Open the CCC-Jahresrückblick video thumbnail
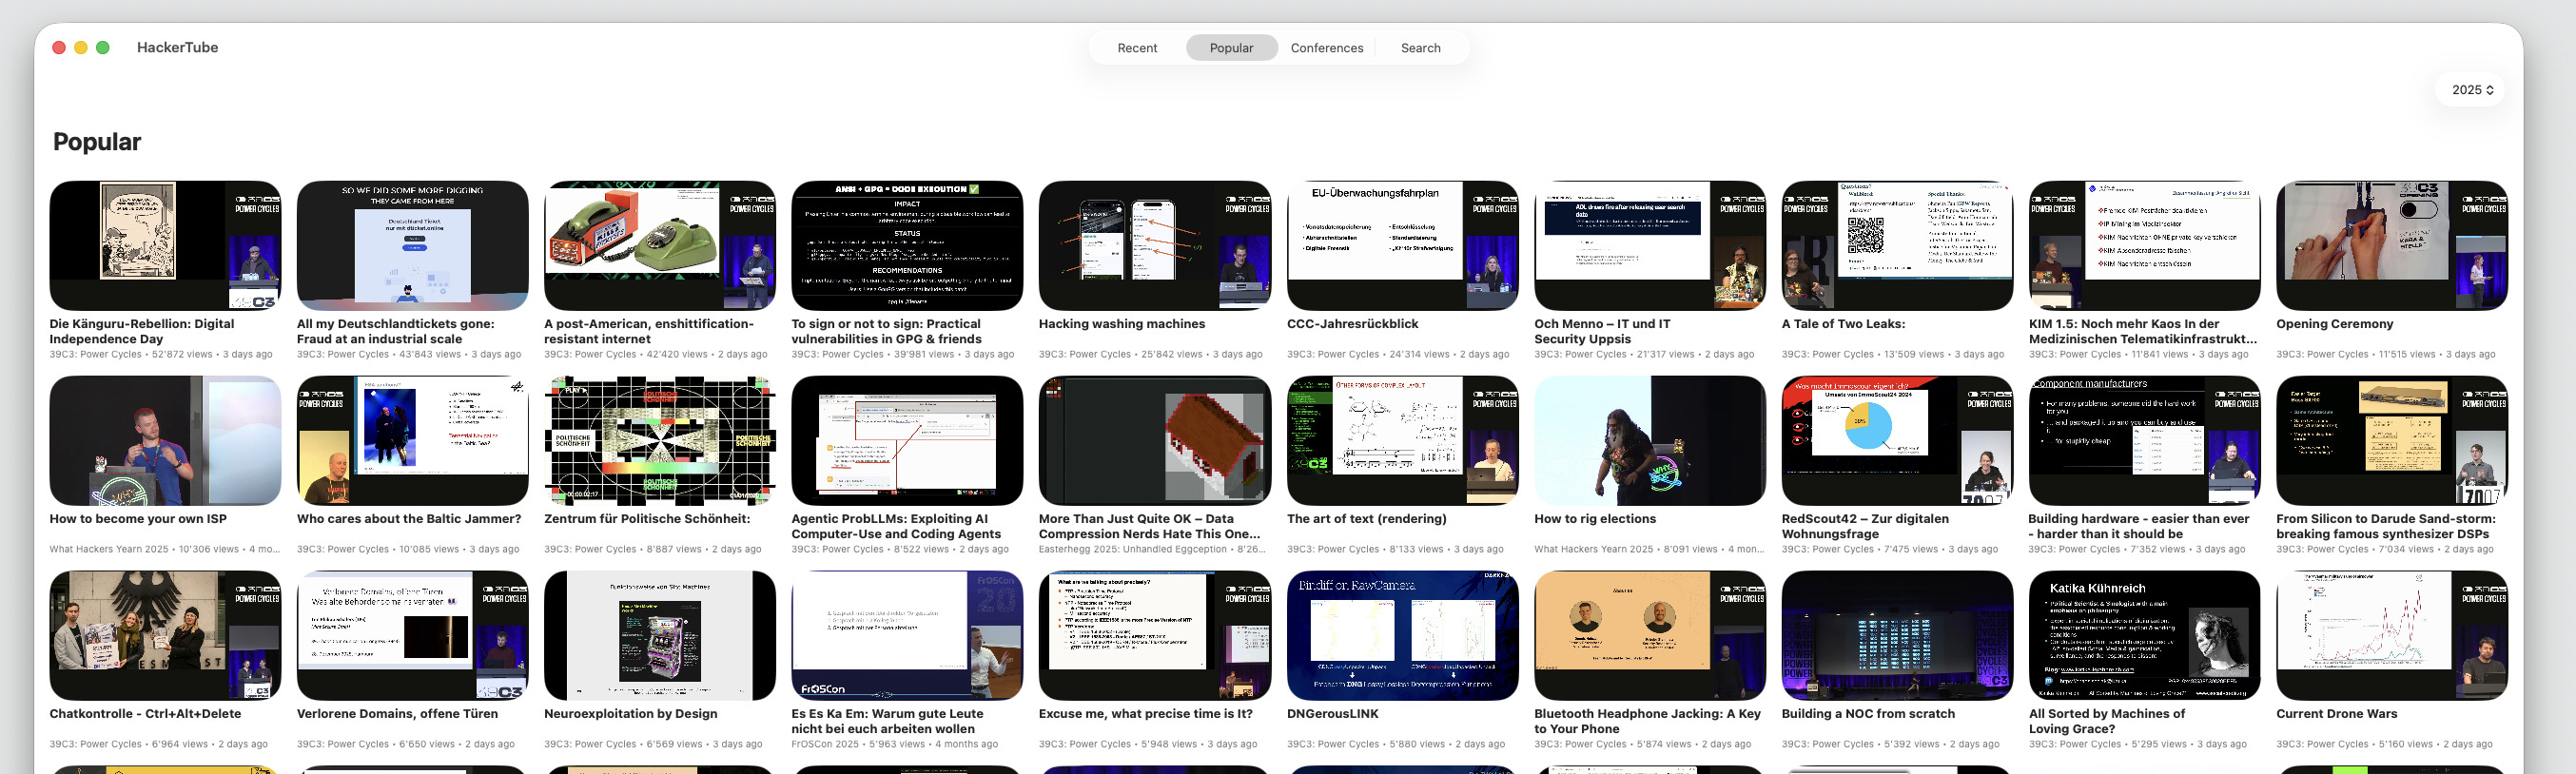This screenshot has width=2576, height=774. tap(1403, 245)
